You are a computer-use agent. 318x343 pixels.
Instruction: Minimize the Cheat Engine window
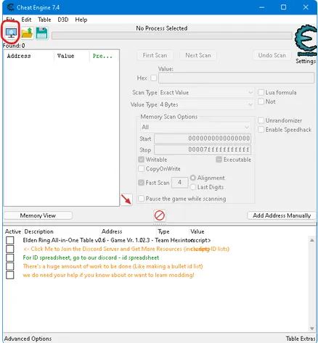click(261, 7)
